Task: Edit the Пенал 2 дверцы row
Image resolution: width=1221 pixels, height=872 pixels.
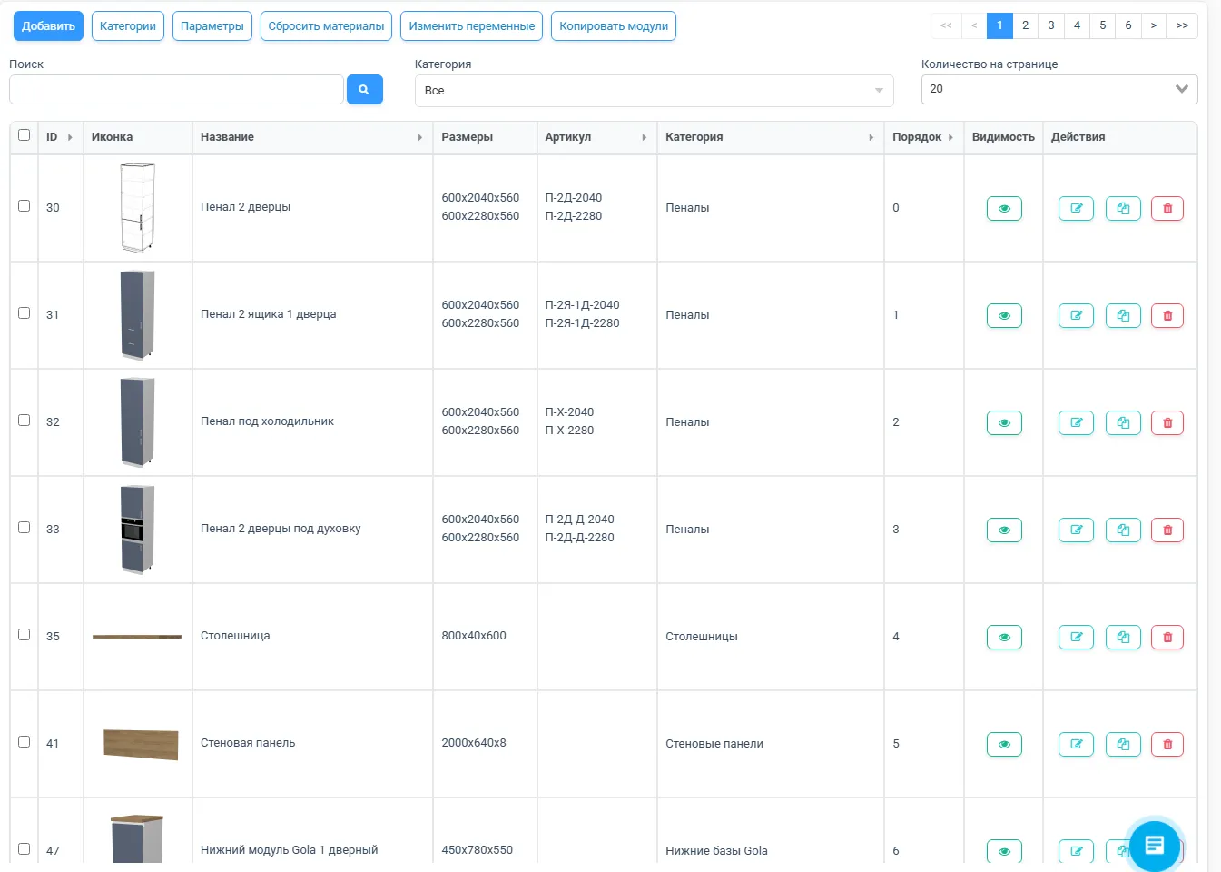Action: [1076, 208]
